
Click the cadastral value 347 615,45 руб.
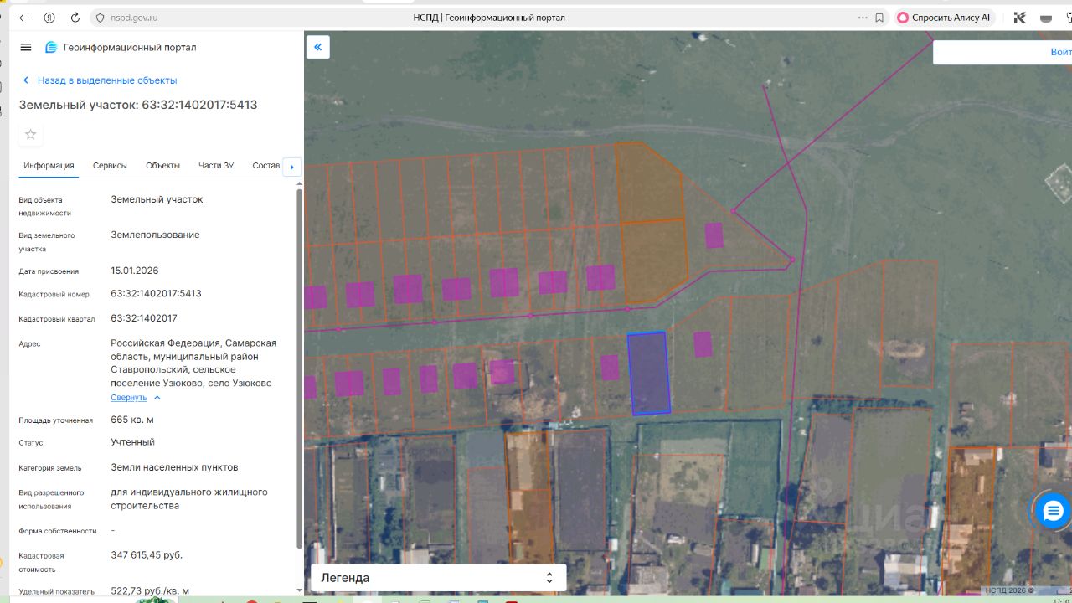[x=147, y=555]
